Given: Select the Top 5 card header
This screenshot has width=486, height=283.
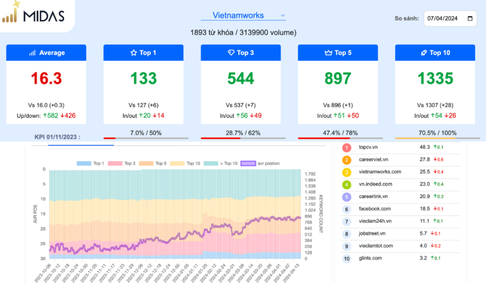Looking at the screenshot, I should pyautogui.click(x=338, y=53).
